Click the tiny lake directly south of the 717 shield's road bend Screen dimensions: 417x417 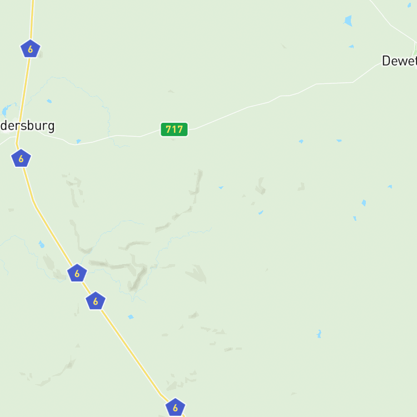(x=221, y=187)
